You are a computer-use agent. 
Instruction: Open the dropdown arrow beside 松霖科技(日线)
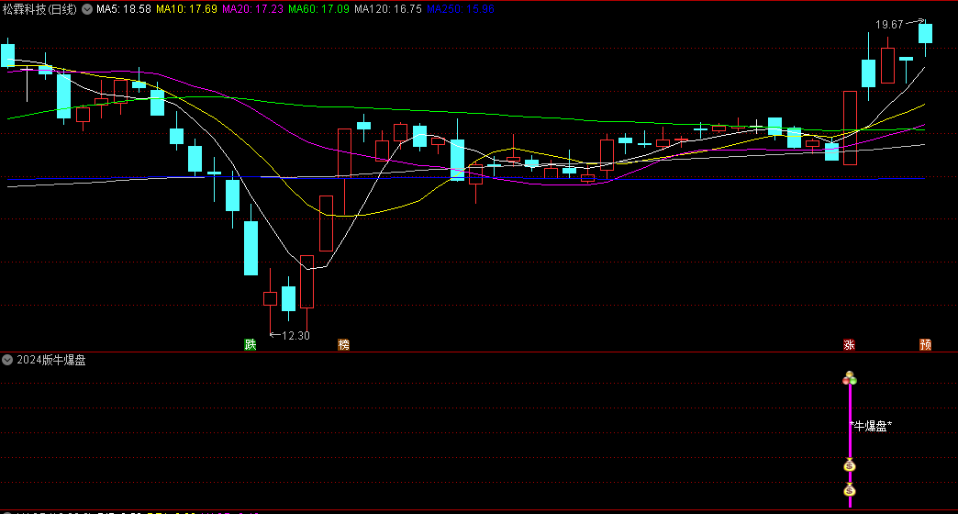coord(87,9)
